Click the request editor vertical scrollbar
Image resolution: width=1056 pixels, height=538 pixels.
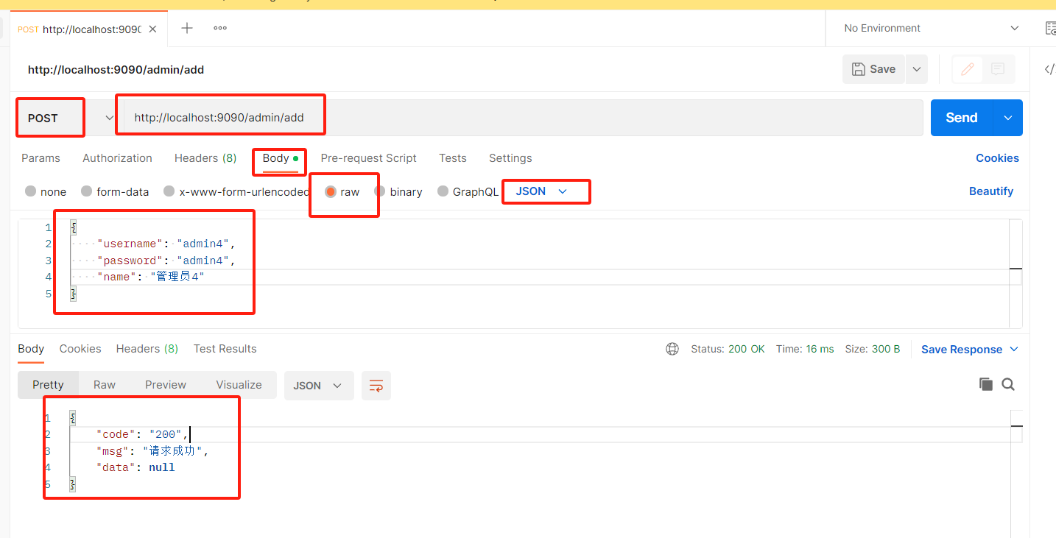[1015, 274]
